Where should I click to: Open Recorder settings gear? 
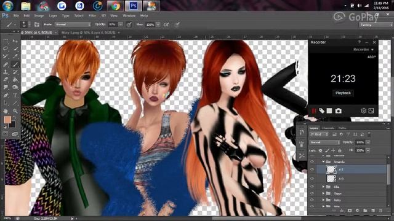pos(363,110)
